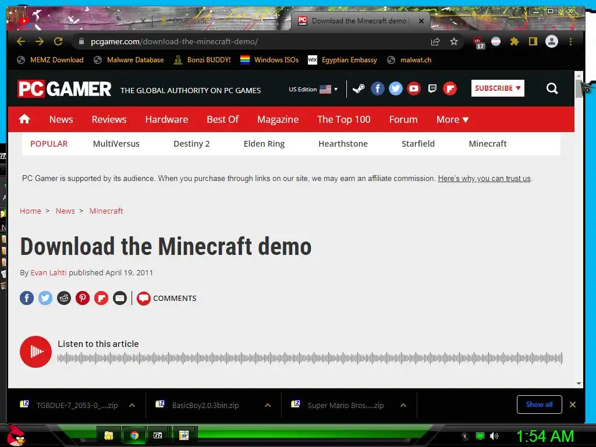This screenshot has width=596, height=447.
Task: Share the article by email icon
Action: pyautogui.click(x=120, y=298)
